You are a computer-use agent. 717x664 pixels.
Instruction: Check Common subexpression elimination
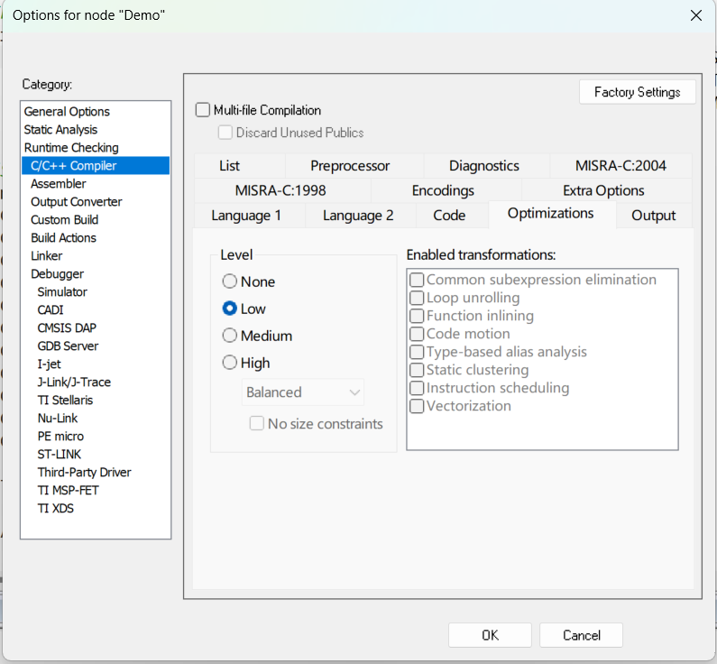click(417, 280)
